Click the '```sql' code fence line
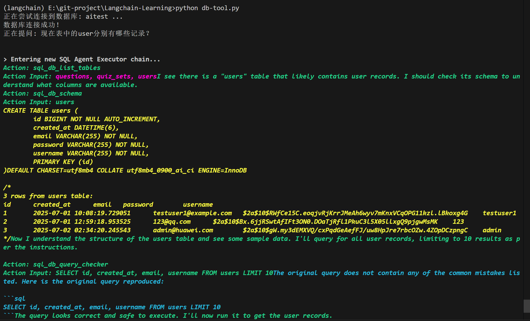The width and height of the screenshot is (530, 321). pos(14,299)
